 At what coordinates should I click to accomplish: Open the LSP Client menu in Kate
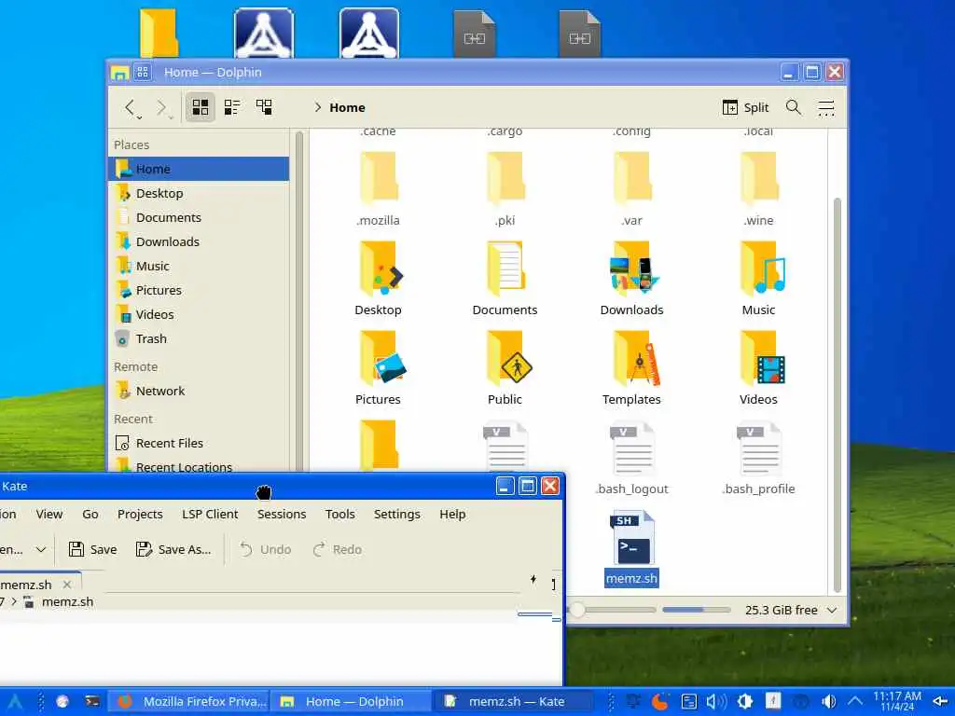210,514
